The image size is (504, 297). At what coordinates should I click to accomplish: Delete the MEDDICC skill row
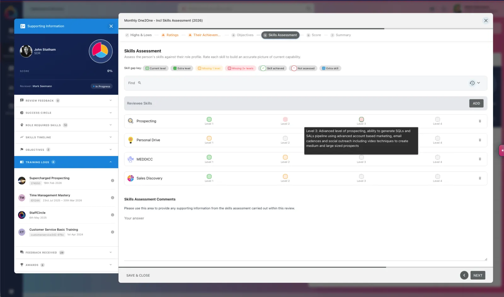(x=480, y=159)
